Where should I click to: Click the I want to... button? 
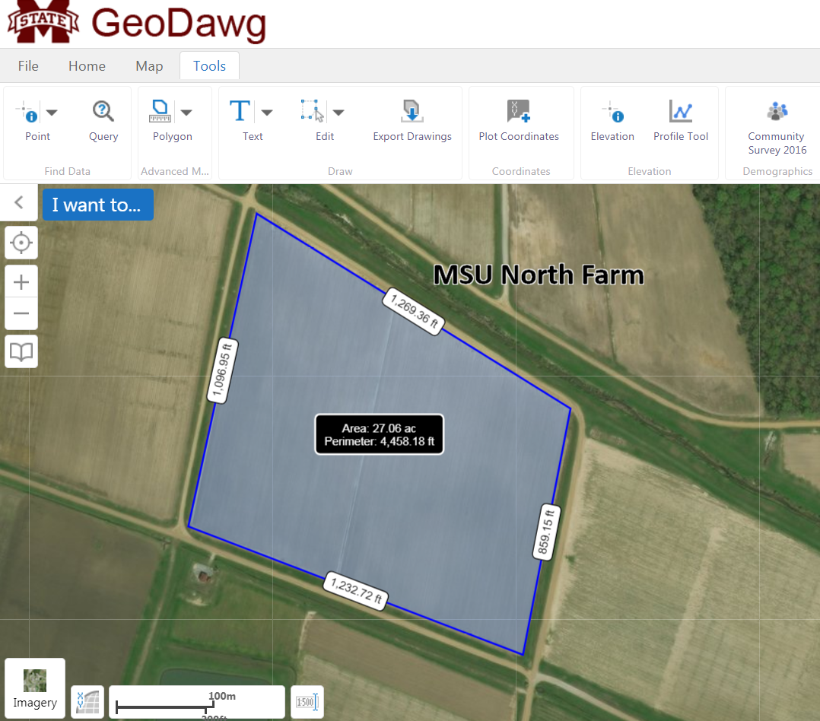point(98,205)
